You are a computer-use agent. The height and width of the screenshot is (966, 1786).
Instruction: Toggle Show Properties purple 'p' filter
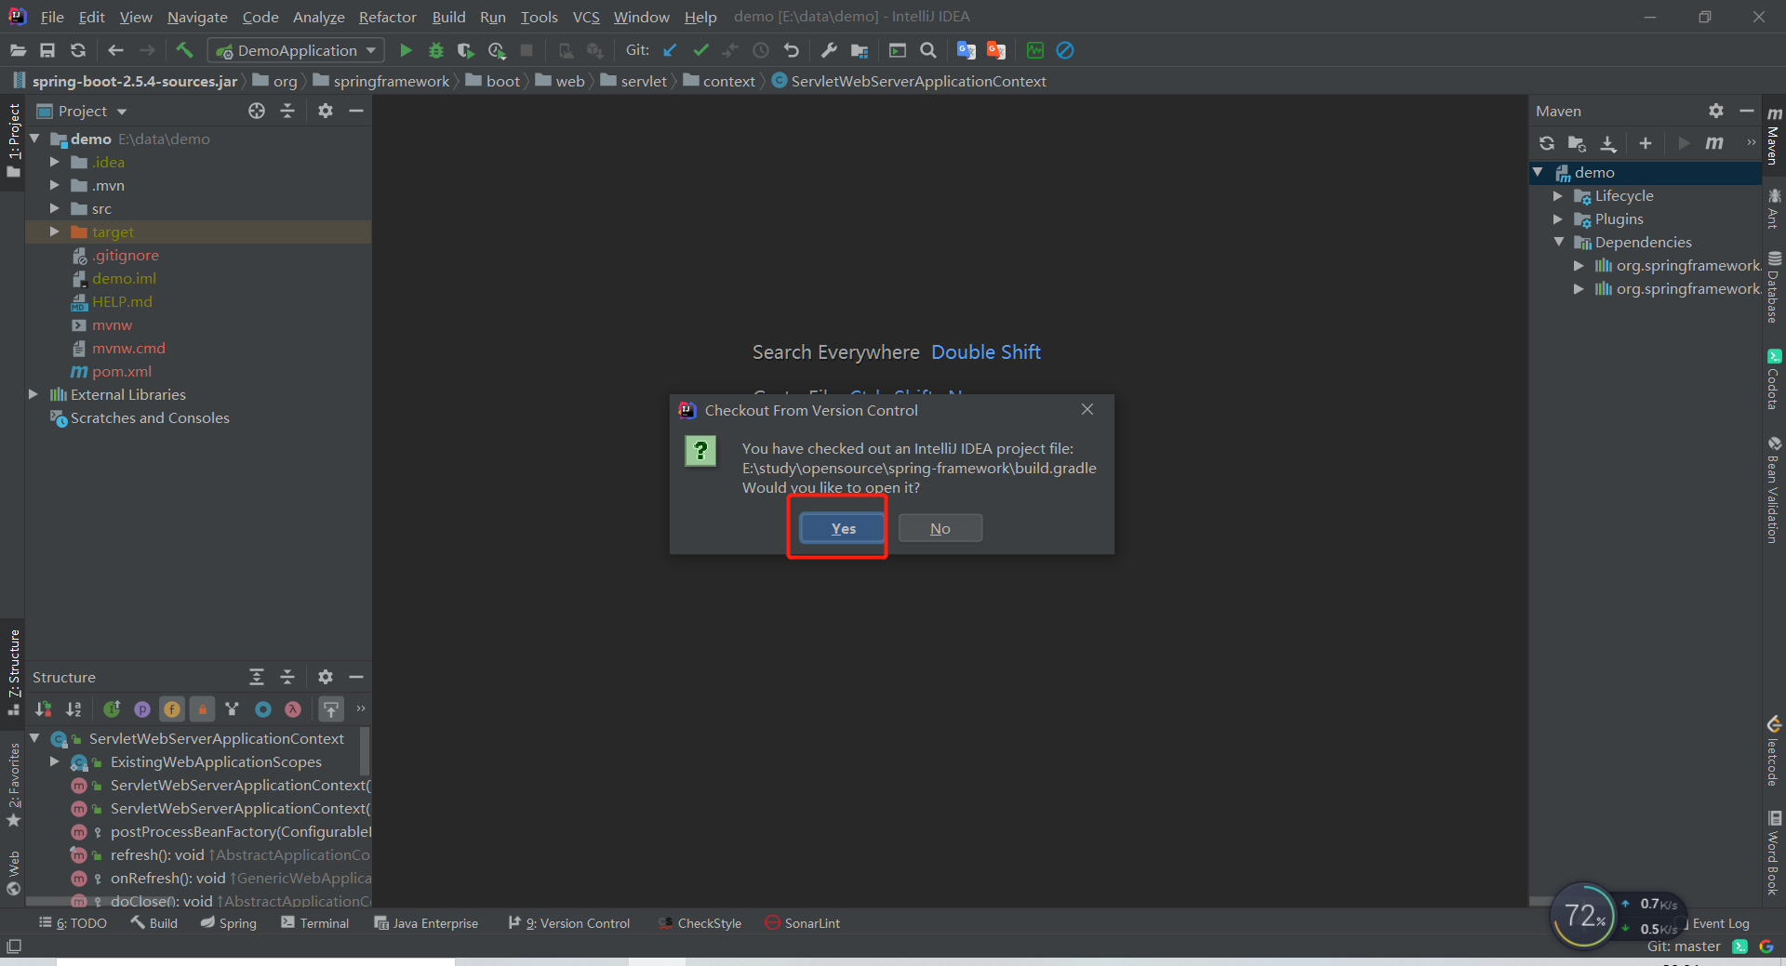point(141,709)
